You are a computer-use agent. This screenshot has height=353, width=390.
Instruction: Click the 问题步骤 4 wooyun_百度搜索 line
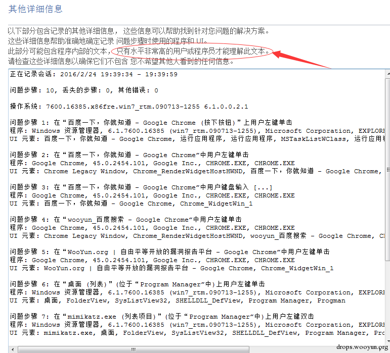tap(126, 220)
